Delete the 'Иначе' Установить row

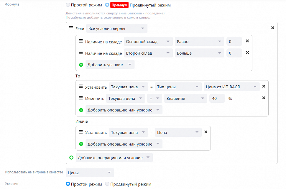coord(206,132)
